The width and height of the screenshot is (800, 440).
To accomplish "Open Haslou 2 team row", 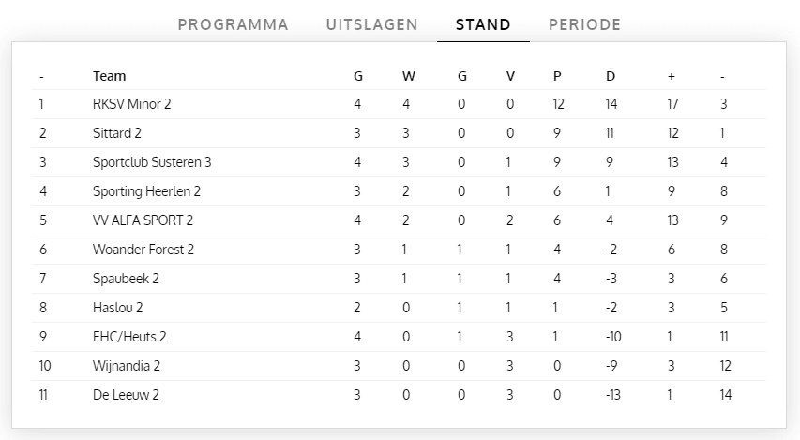I will tap(117, 308).
